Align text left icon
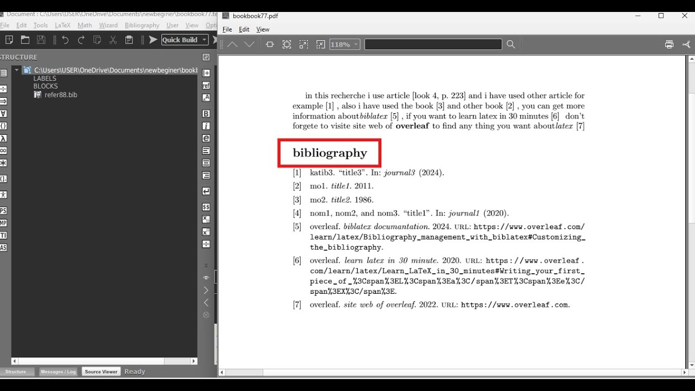 pyautogui.click(x=206, y=151)
